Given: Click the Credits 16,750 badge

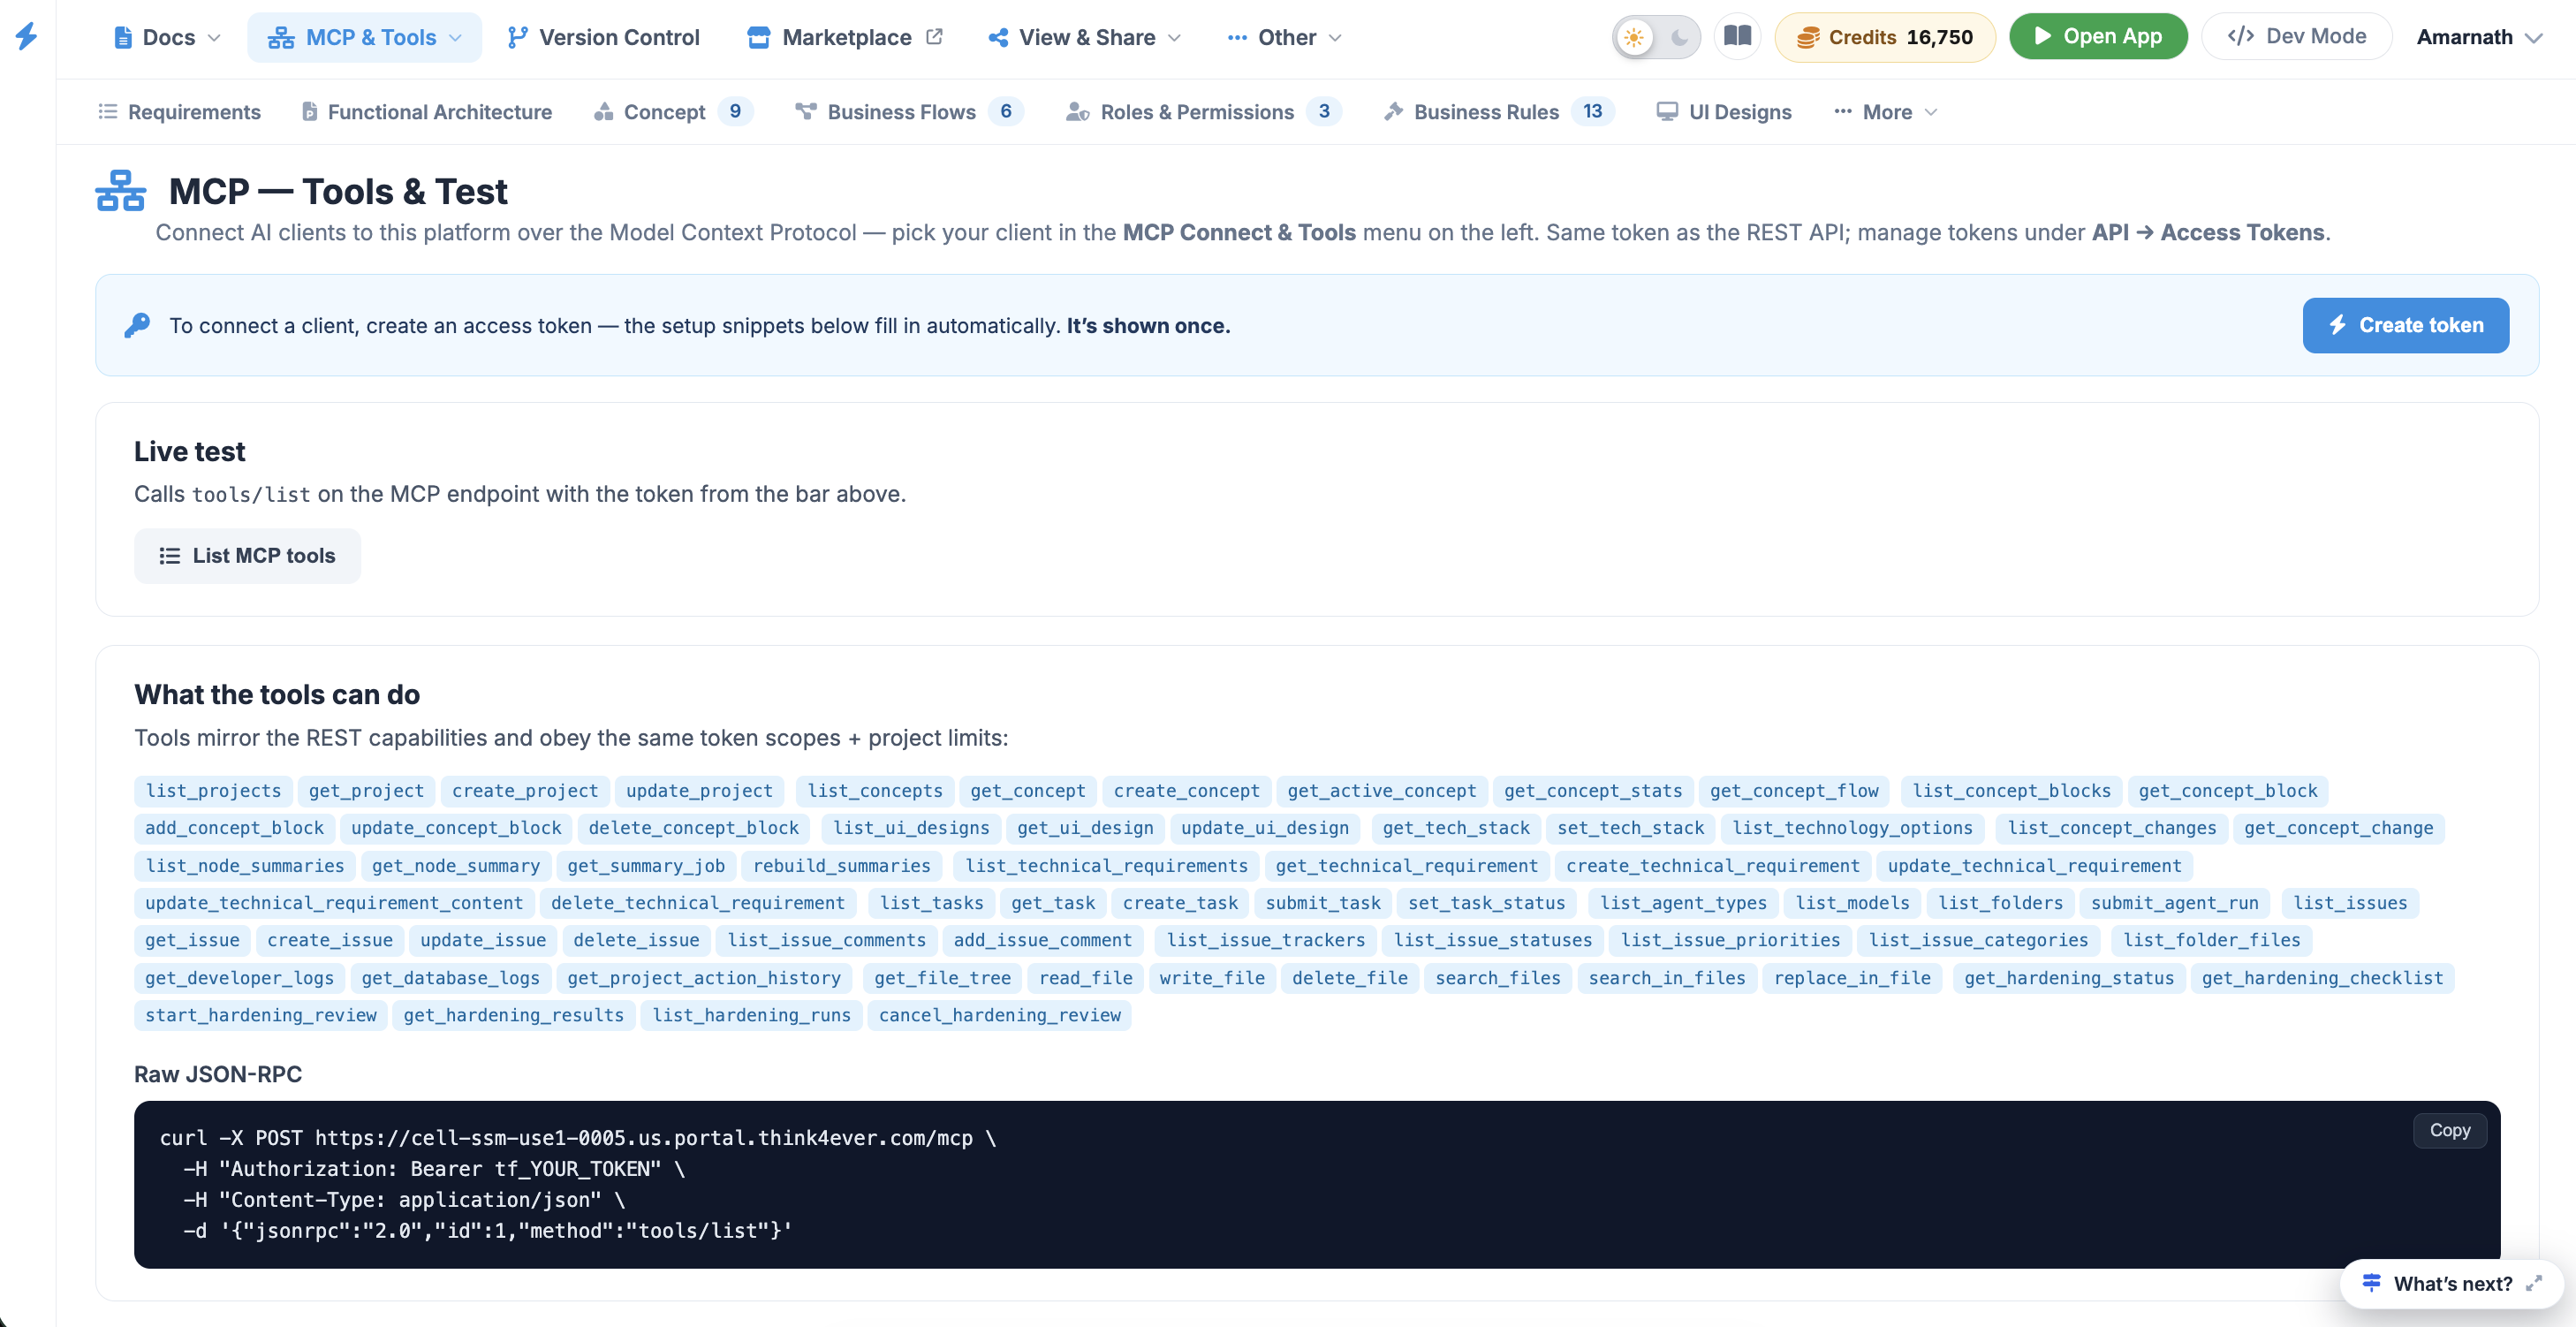Looking at the screenshot, I should coord(1884,38).
